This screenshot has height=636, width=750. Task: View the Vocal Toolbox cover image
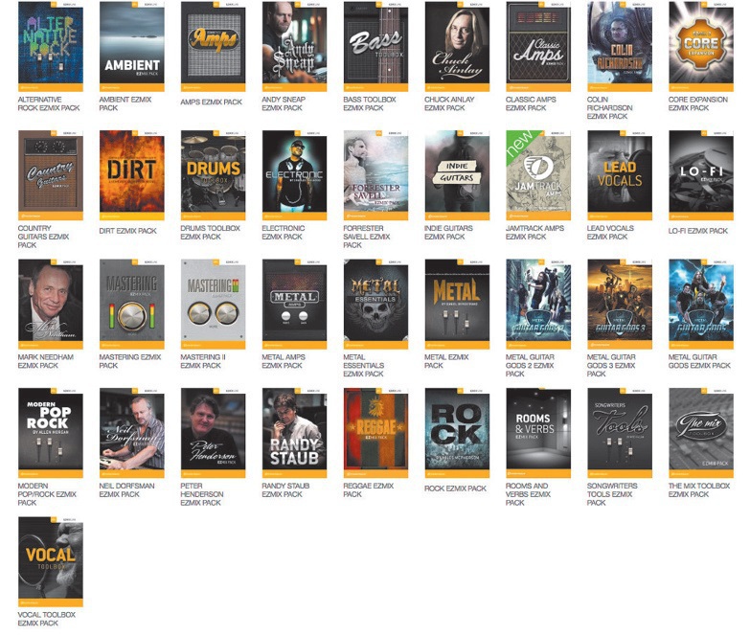[50, 561]
